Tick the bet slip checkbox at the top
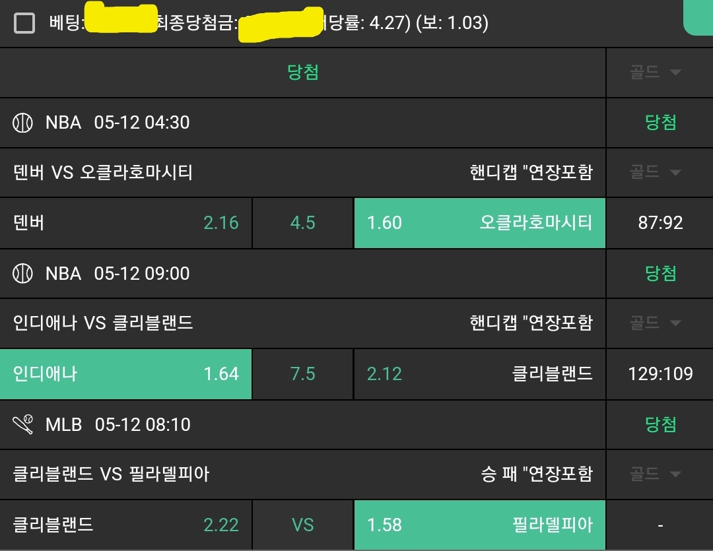713x551 pixels. (24, 24)
